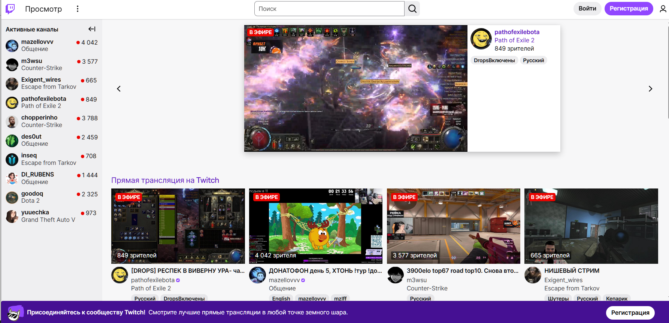Open yuuechka avatar in sidebar

(12, 216)
